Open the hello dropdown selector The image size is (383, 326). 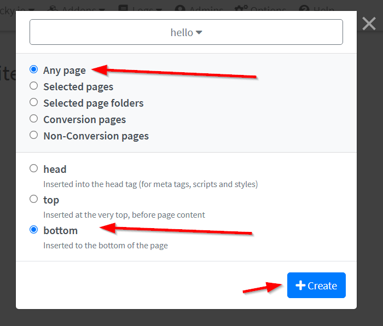[186, 32]
